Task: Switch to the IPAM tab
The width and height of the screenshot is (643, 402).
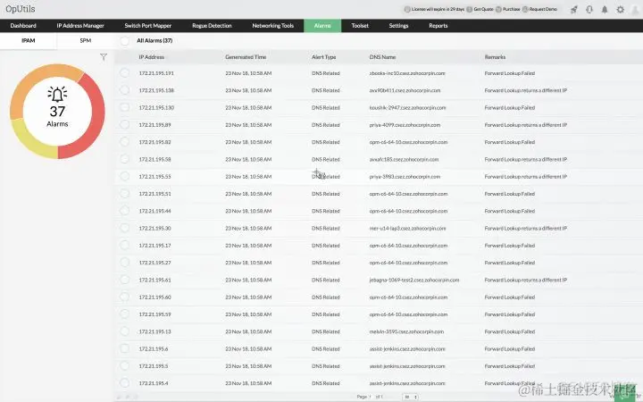Action: point(29,40)
